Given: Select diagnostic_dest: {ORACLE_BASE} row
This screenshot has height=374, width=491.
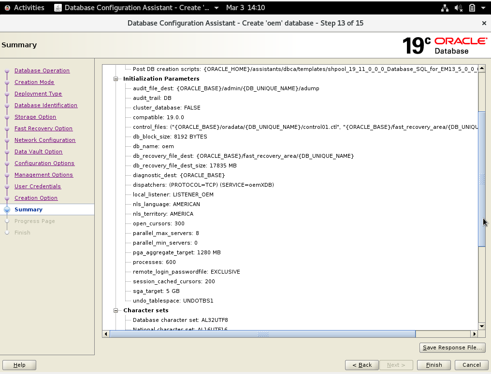Looking at the screenshot, I should point(179,176).
